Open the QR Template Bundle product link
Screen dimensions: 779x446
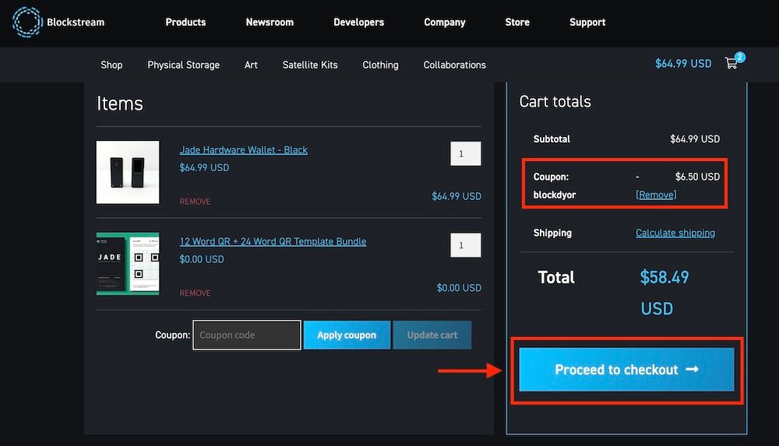point(273,241)
